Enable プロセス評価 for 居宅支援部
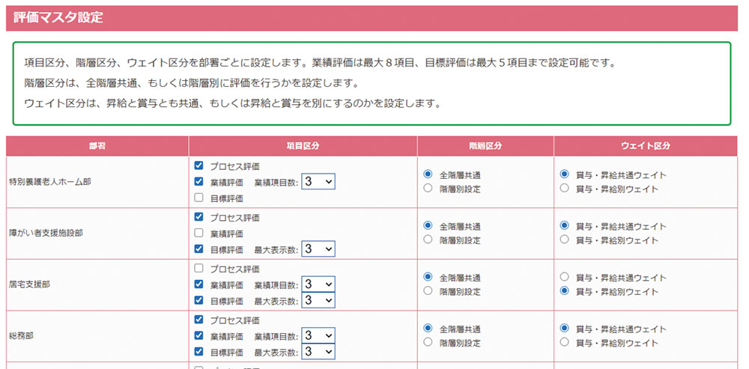This screenshot has height=369, width=749. click(198, 268)
